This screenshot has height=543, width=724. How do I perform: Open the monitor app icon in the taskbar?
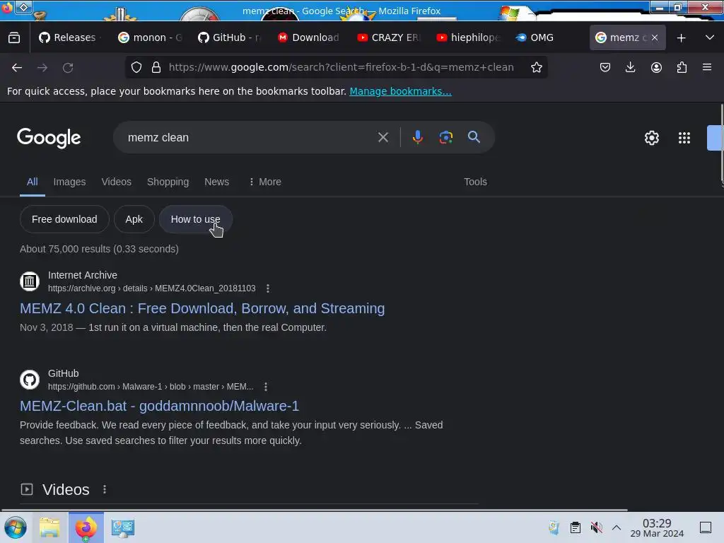click(123, 527)
